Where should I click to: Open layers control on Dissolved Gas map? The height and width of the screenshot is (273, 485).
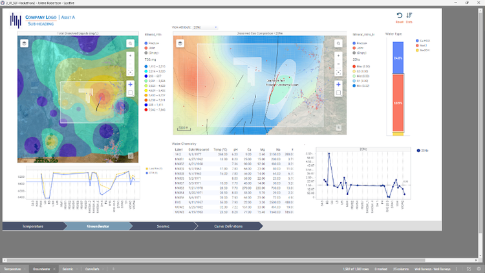click(180, 43)
